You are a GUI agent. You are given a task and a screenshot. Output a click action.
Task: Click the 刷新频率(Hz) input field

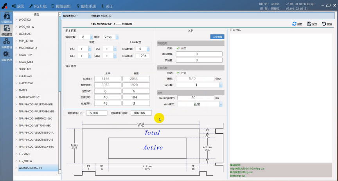tap(96, 113)
